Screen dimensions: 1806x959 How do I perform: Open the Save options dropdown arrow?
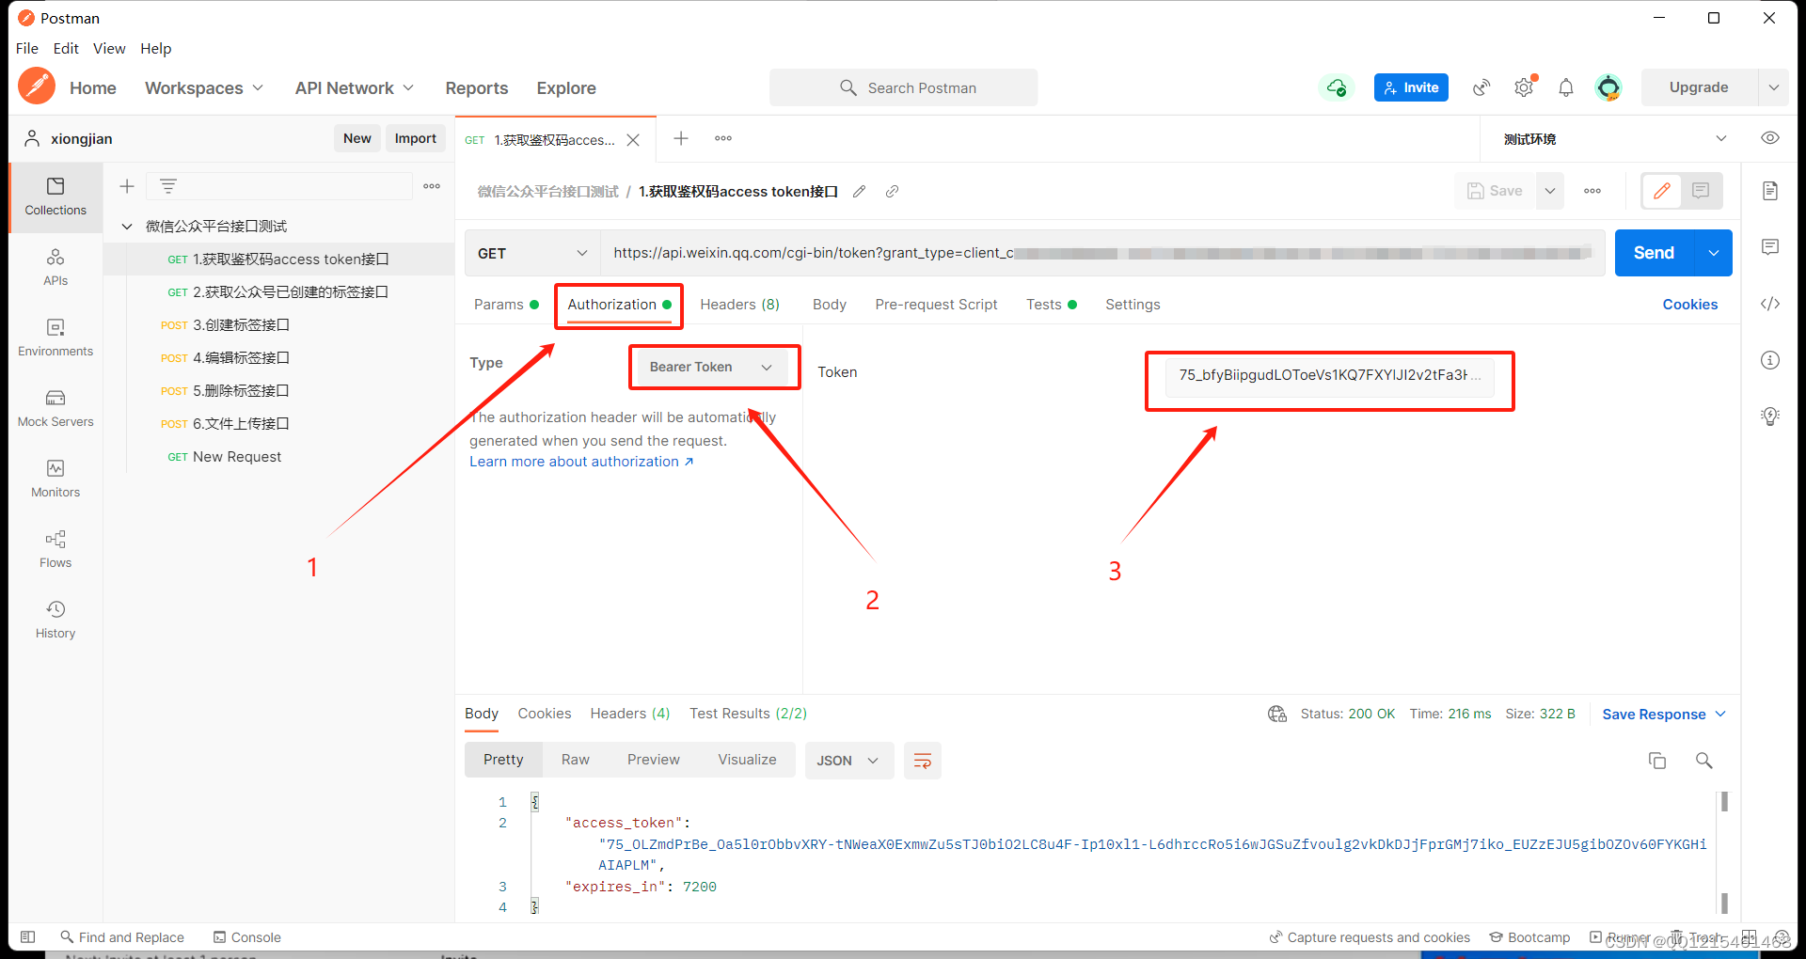coord(1550,191)
